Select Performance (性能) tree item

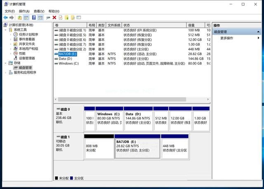[22, 54]
